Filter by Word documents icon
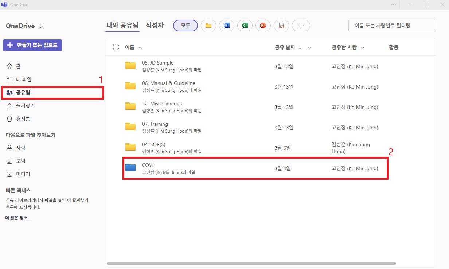Viewport: 449px width, 269px height. 227,26
